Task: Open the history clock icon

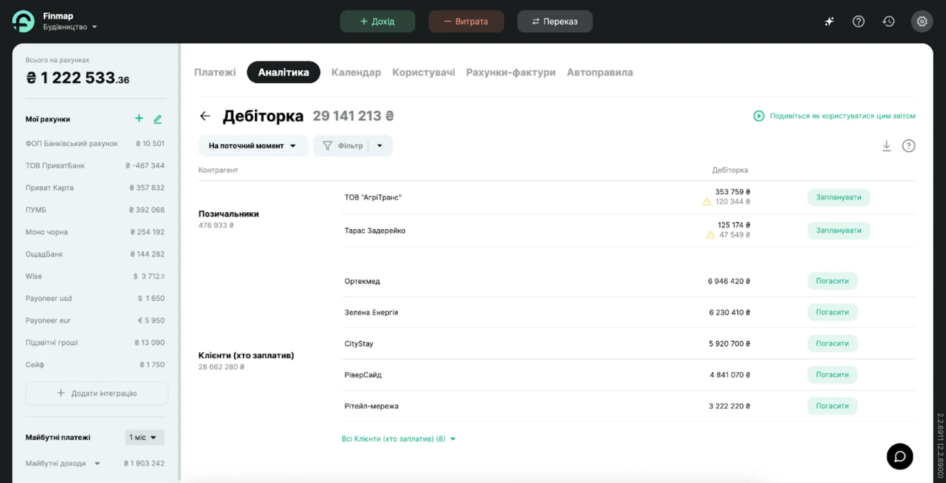Action: pos(888,22)
